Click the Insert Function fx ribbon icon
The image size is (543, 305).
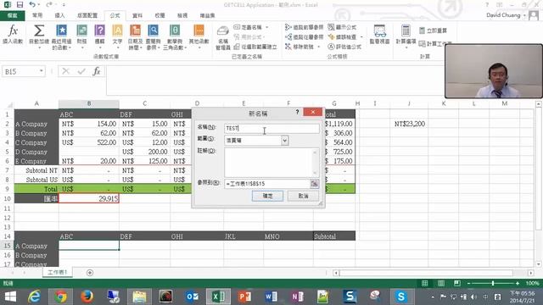pyautogui.click(x=13, y=31)
